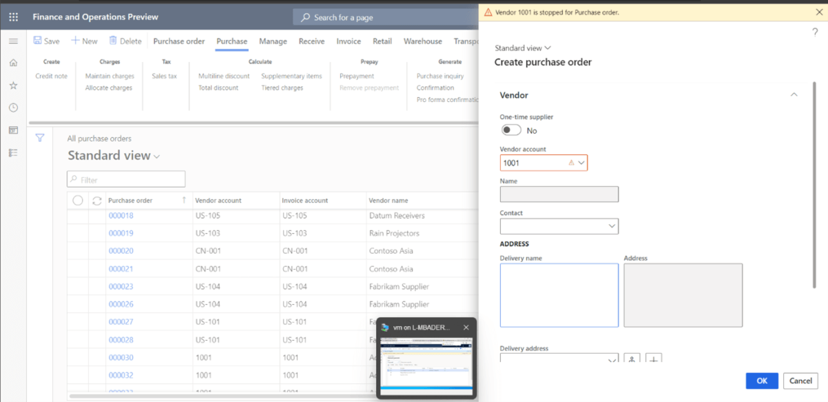Click Allocate charges
This screenshot has height=402, width=828.
pyautogui.click(x=109, y=88)
